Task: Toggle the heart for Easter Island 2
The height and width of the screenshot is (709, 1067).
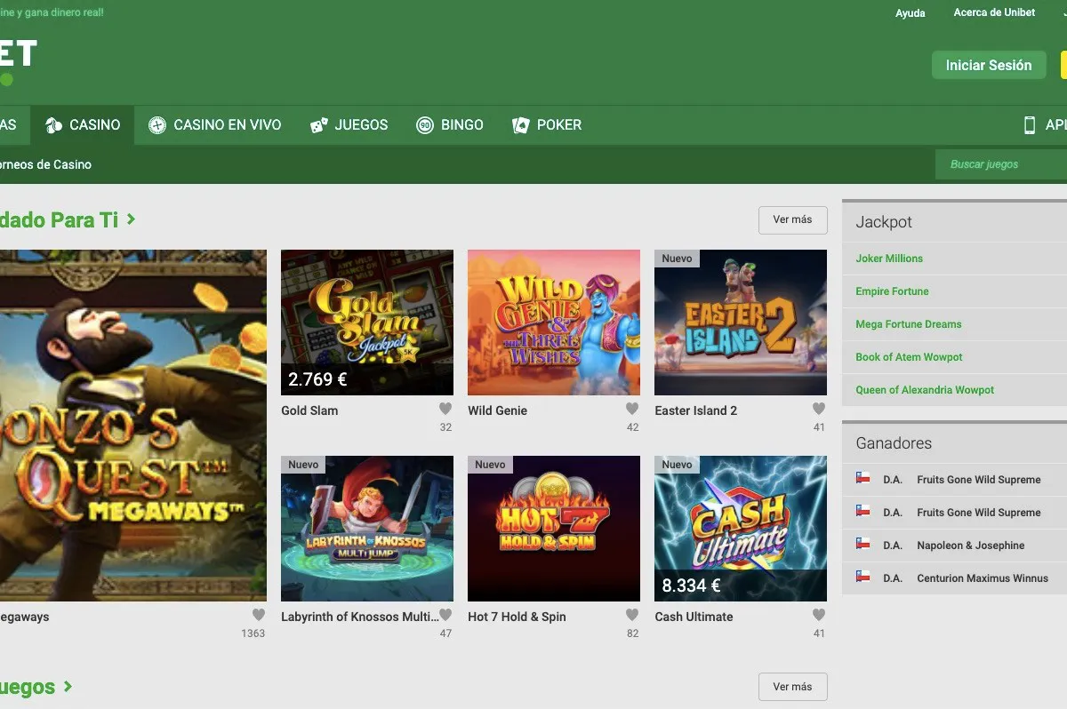Action: point(819,410)
